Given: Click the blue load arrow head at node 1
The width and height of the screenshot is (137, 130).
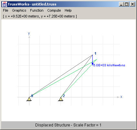Looking at the screenshot, I should coord(92,64).
